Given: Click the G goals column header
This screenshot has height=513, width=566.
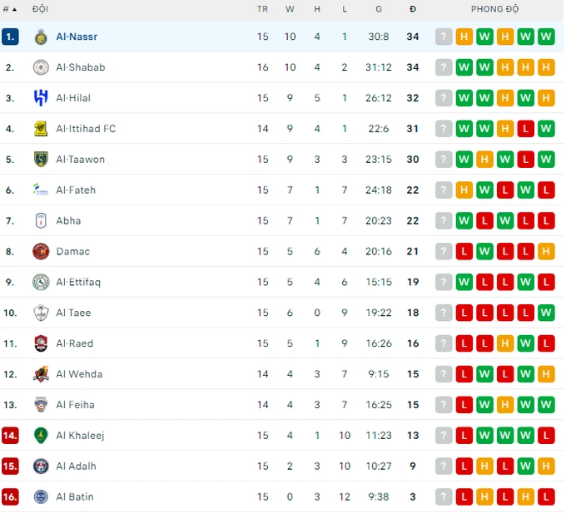Looking at the screenshot, I should pyautogui.click(x=378, y=9).
